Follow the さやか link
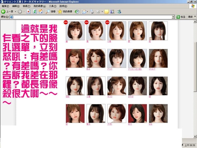Image resolution: width=197 pixels, height=148 pixels. (x=131, y=96)
